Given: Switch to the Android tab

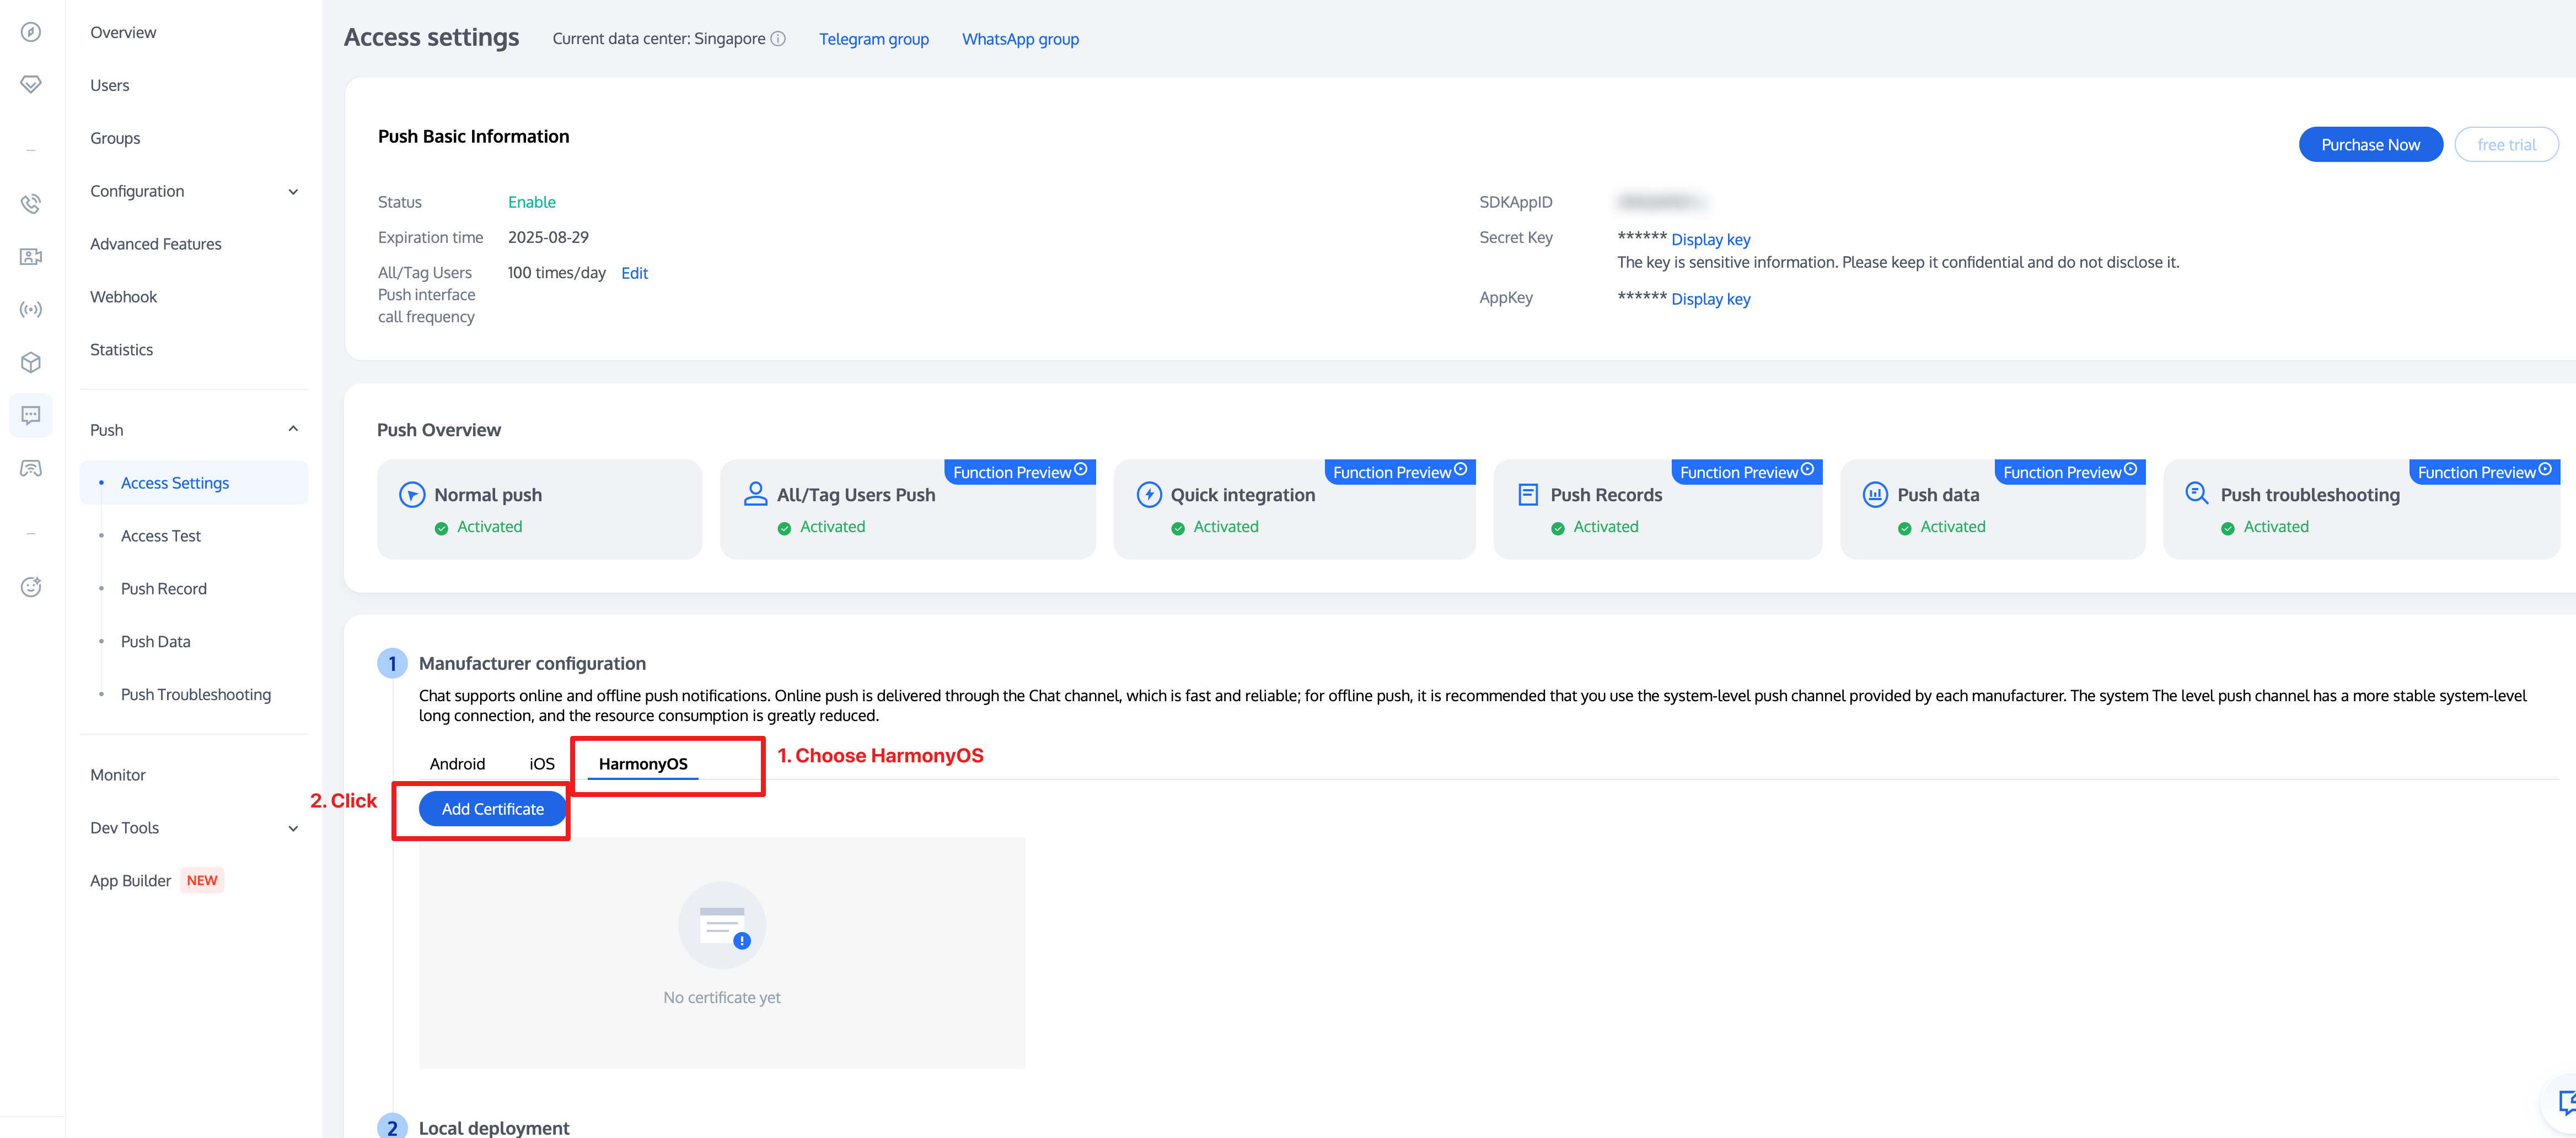Looking at the screenshot, I should (x=457, y=763).
